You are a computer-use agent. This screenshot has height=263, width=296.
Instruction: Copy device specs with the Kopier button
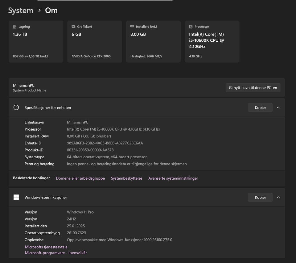(x=260, y=107)
